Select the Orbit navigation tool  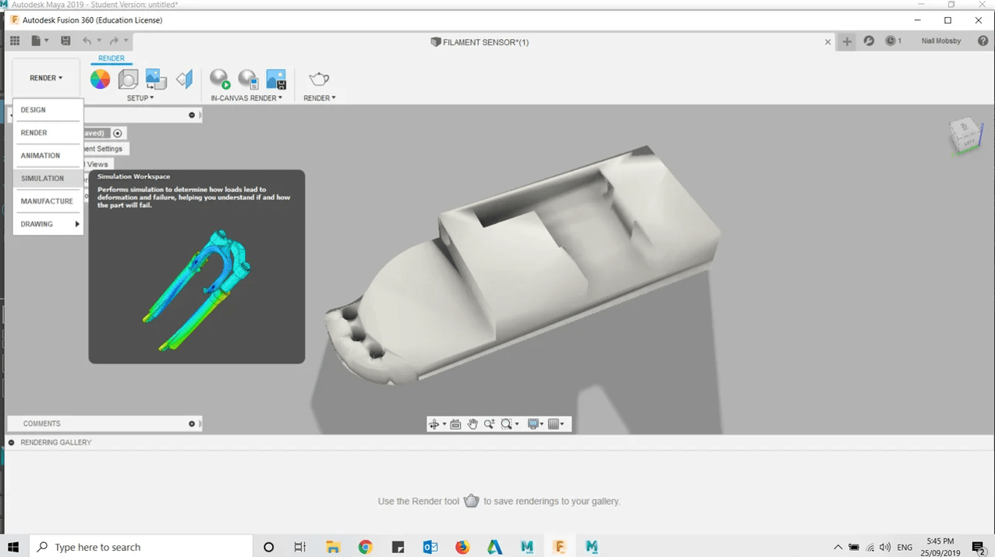434,424
